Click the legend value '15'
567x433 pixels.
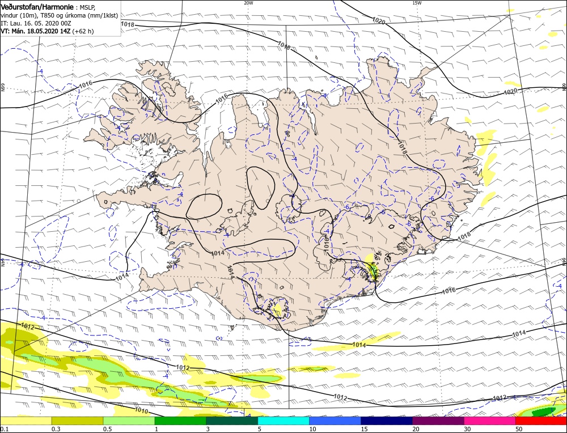[363, 429]
